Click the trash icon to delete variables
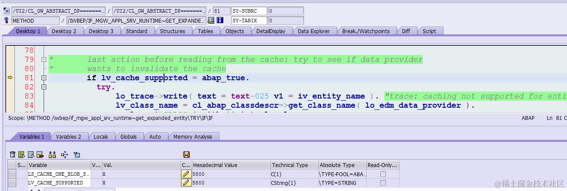This screenshot has width=567, height=191. click(x=13, y=154)
